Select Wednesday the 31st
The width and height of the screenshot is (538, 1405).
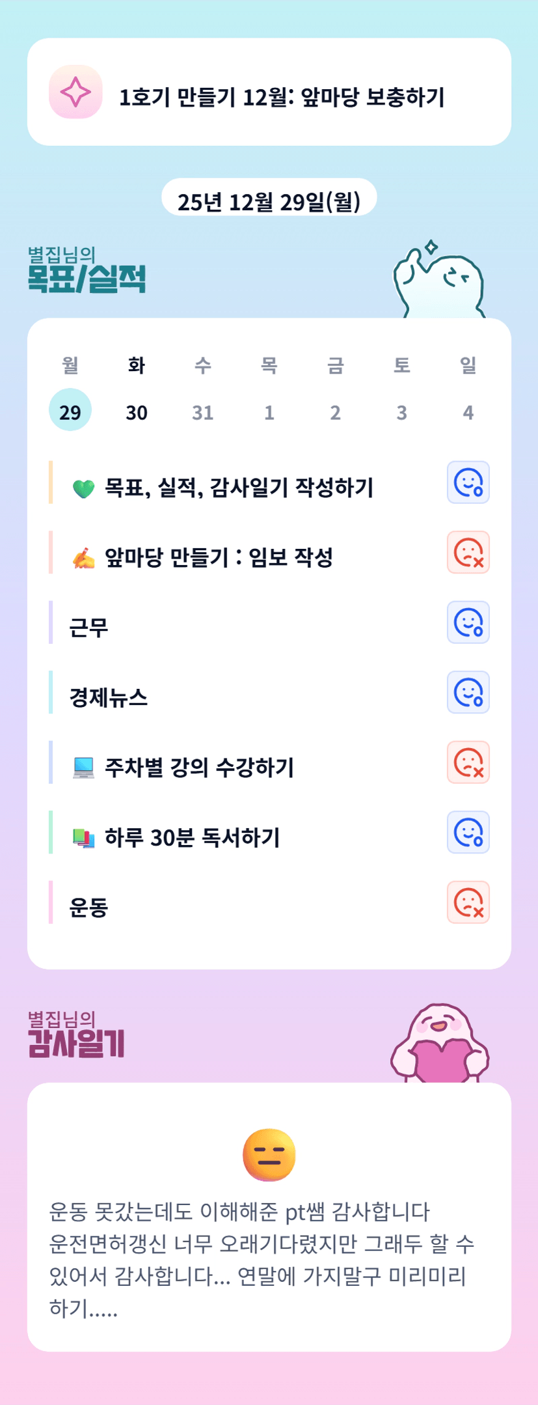coord(203,411)
